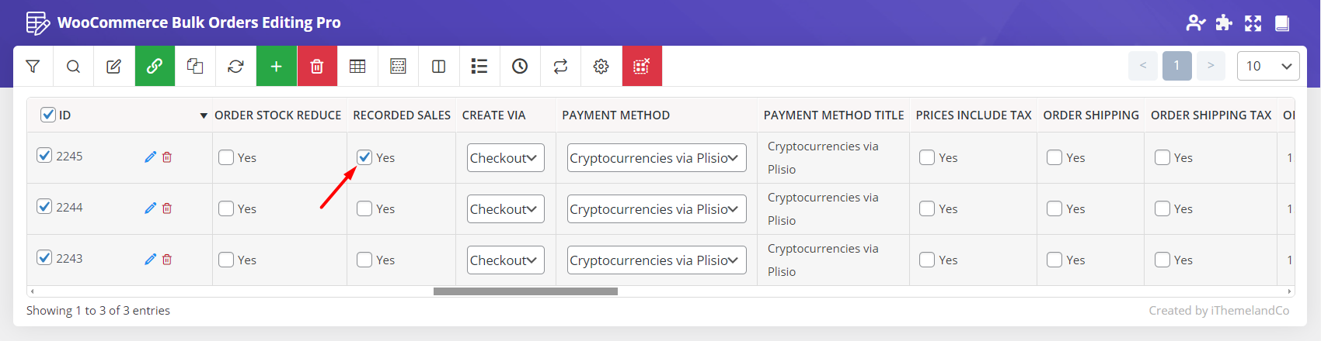Open the history clock icon
Viewport: 1321px width, 341px height.
(520, 67)
